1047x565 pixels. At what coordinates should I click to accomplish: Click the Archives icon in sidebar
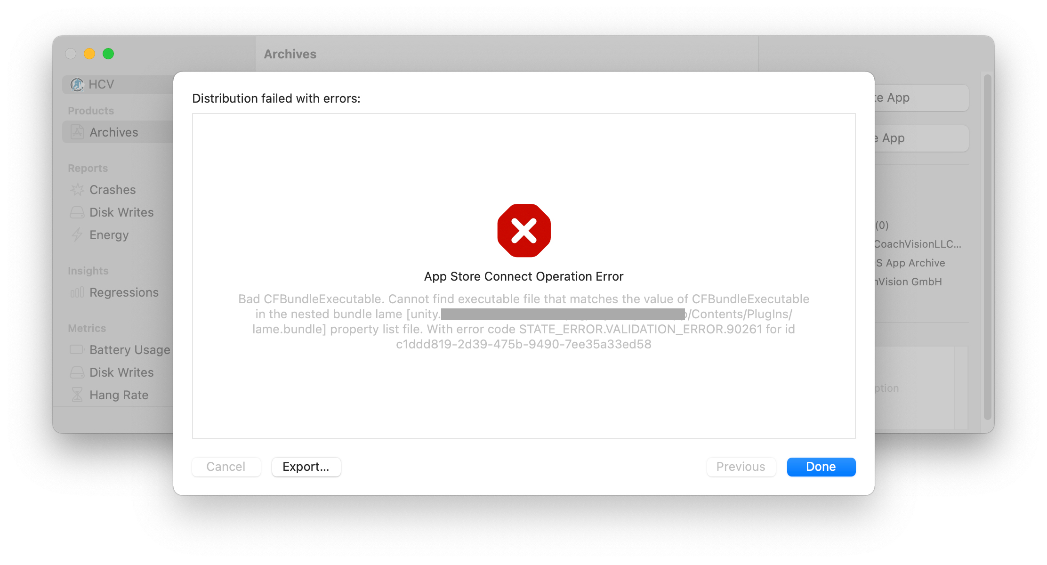(77, 132)
